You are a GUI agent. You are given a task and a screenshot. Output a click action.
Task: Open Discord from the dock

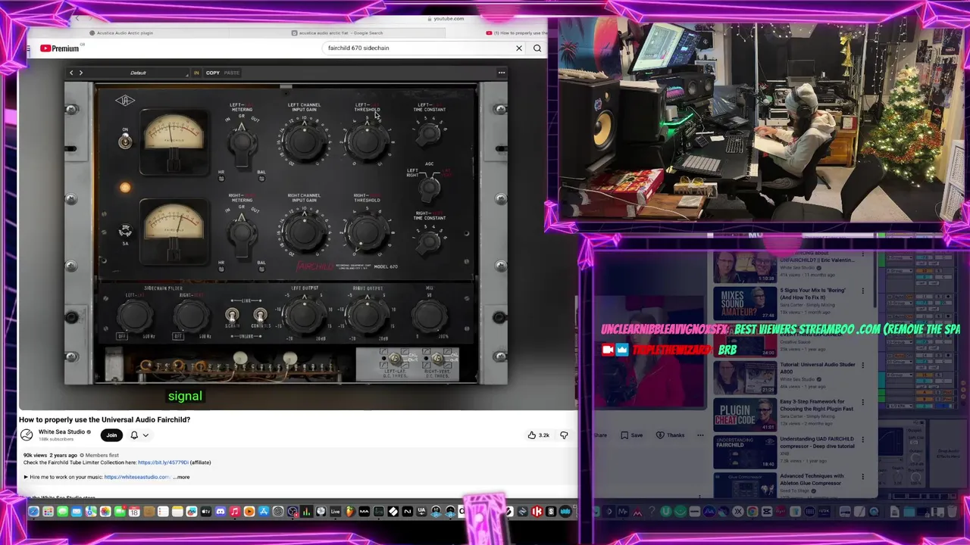click(x=221, y=512)
